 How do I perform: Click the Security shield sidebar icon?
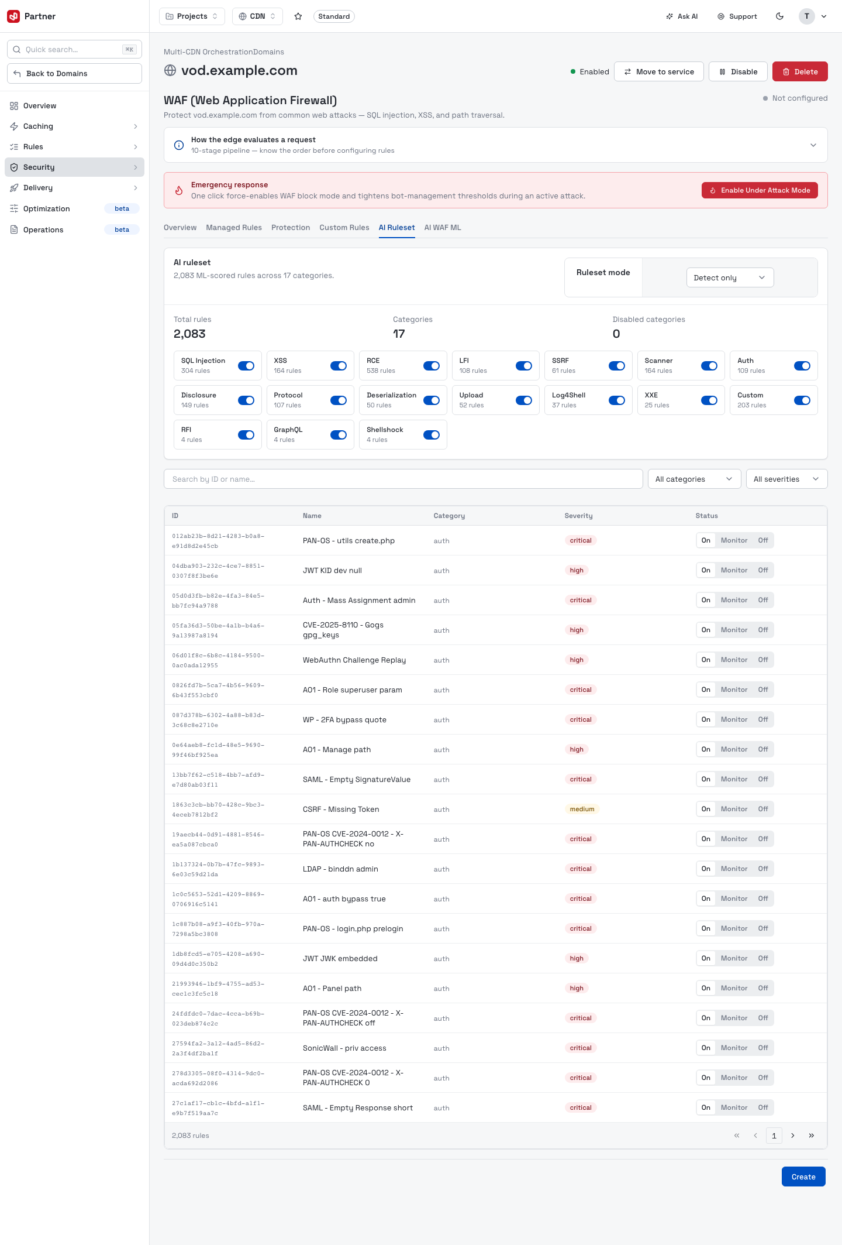click(x=14, y=167)
